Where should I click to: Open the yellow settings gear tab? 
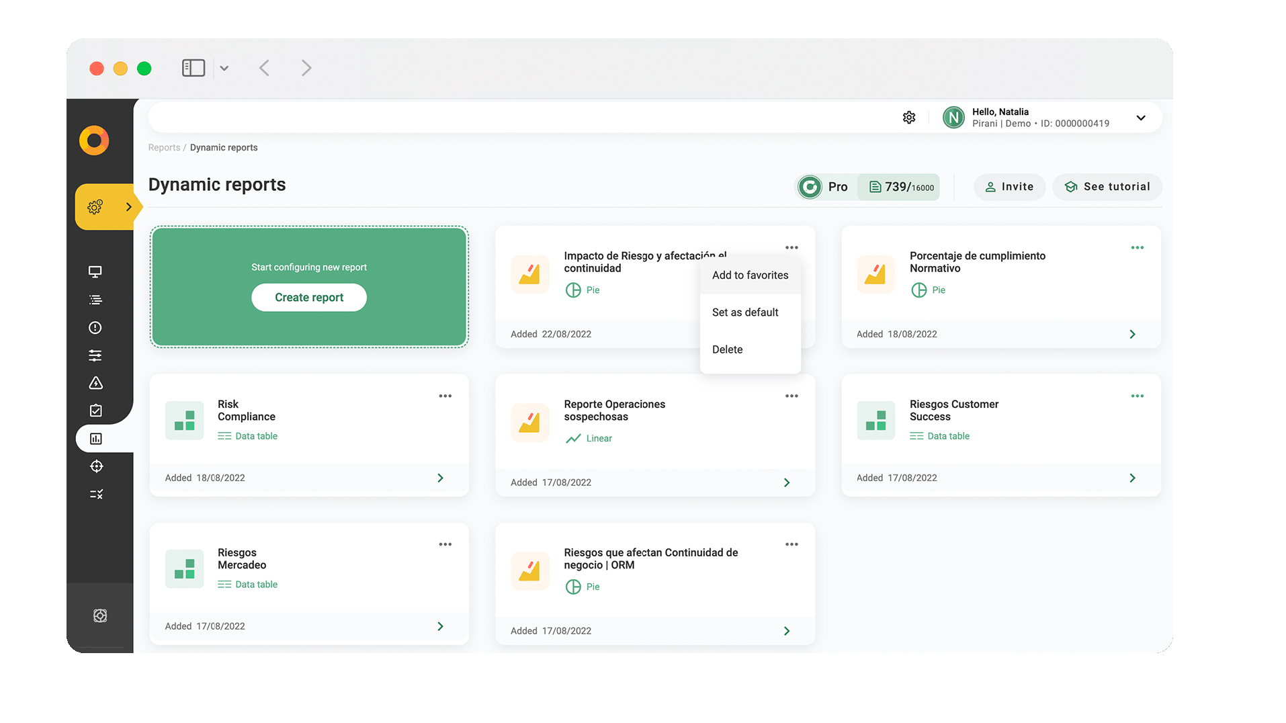(95, 207)
